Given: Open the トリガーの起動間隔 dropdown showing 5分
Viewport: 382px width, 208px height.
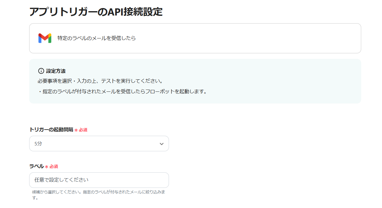Looking at the screenshot, I should click(x=99, y=144).
